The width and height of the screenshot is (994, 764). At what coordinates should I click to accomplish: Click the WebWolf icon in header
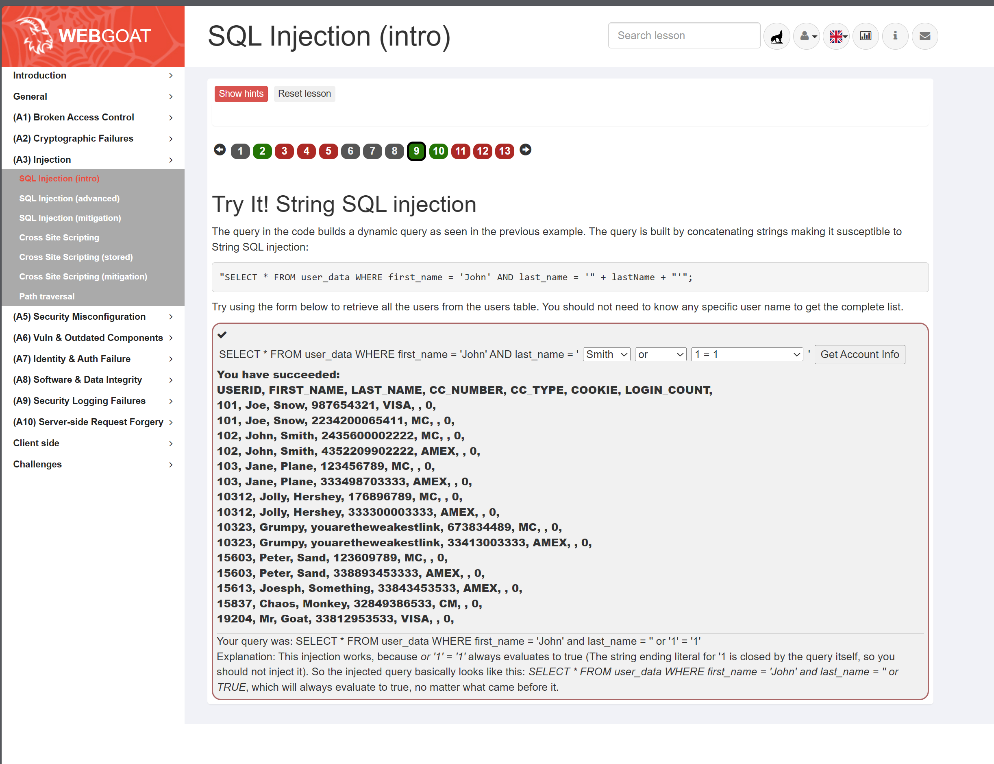[777, 36]
